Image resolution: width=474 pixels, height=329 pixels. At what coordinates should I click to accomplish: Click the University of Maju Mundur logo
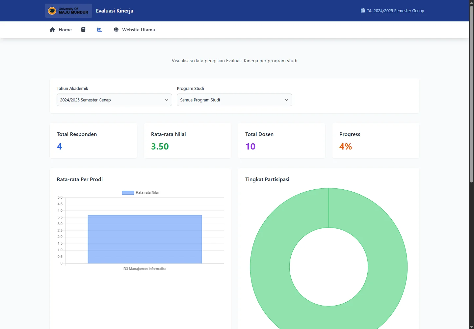click(x=68, y=11)
